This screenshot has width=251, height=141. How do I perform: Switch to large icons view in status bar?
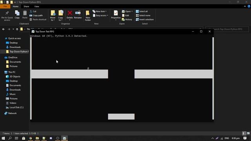pyautogui.click(x=248, y=133)
